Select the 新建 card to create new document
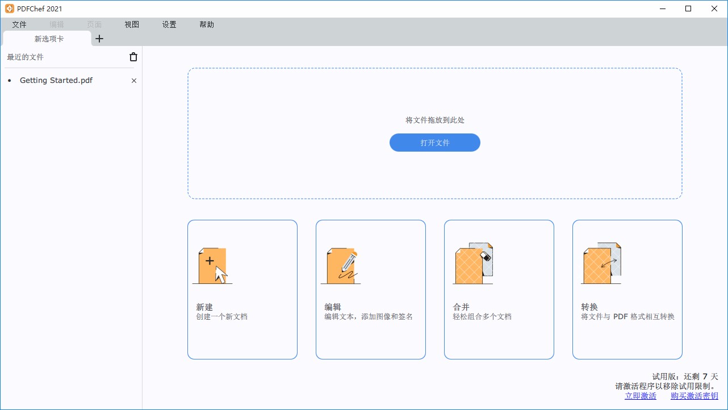728x410 pixels. tap(242, 290)
